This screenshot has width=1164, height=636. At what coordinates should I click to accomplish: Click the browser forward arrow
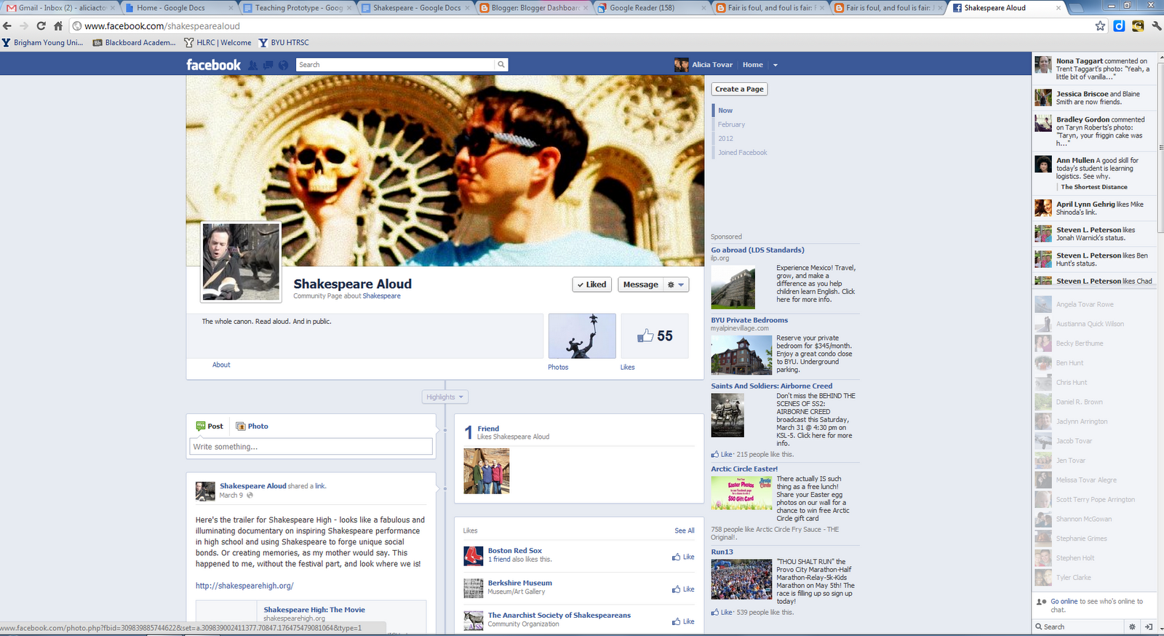click(24, 25)
